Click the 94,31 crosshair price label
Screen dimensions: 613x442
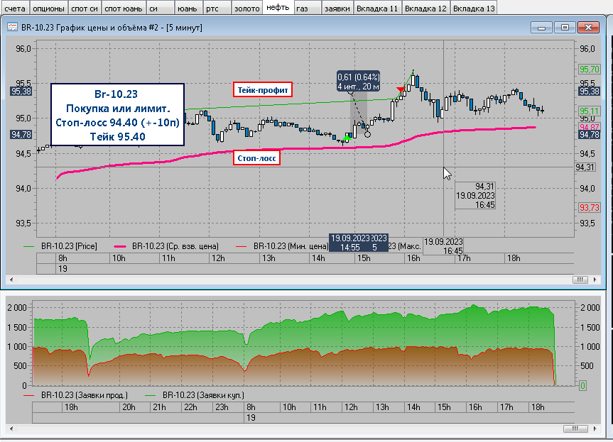[585, 167]
